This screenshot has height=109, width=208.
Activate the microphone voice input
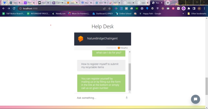pos(127,98)
